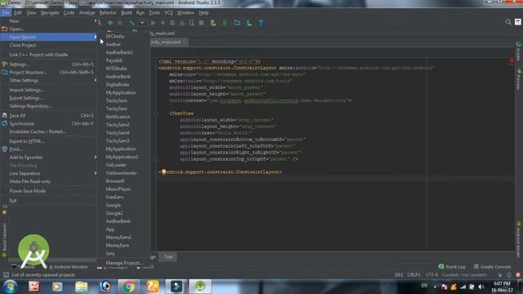Switch to the Text editor tab
523x294 pixels.
168,256
